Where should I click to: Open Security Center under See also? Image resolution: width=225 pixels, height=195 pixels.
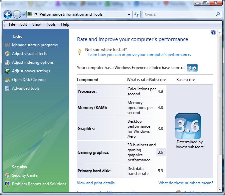point(25,175)
